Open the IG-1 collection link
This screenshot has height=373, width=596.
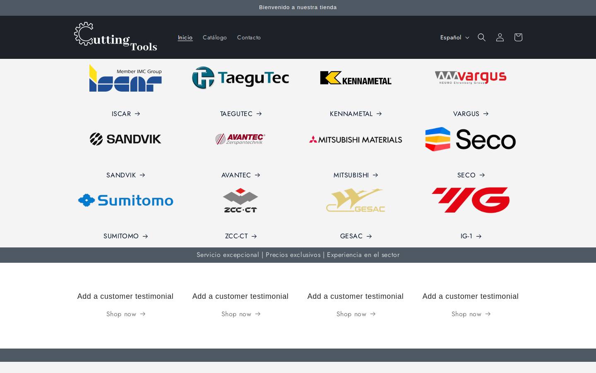click(x=471, y=236)
